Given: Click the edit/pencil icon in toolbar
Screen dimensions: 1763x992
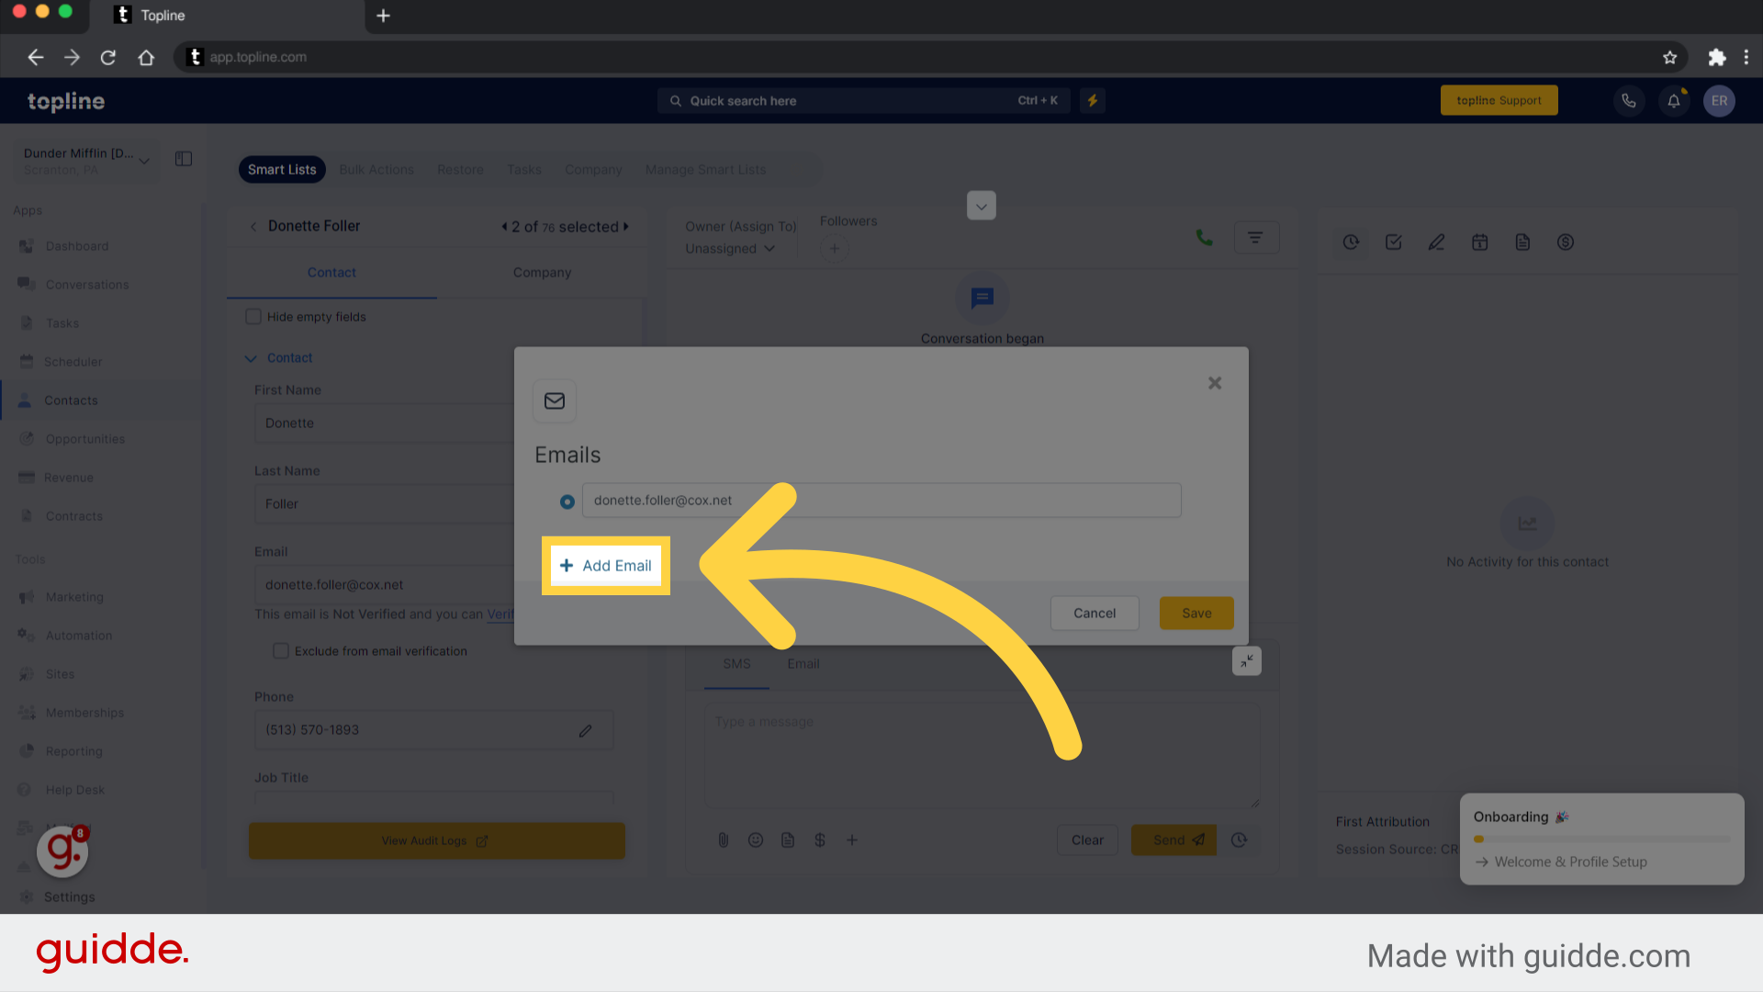Looking at the screenshot, I should [x=1436, y=242].
